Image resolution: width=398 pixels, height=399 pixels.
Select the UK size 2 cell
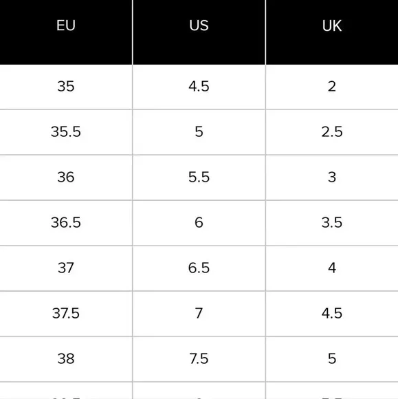(x=332, y=86)
